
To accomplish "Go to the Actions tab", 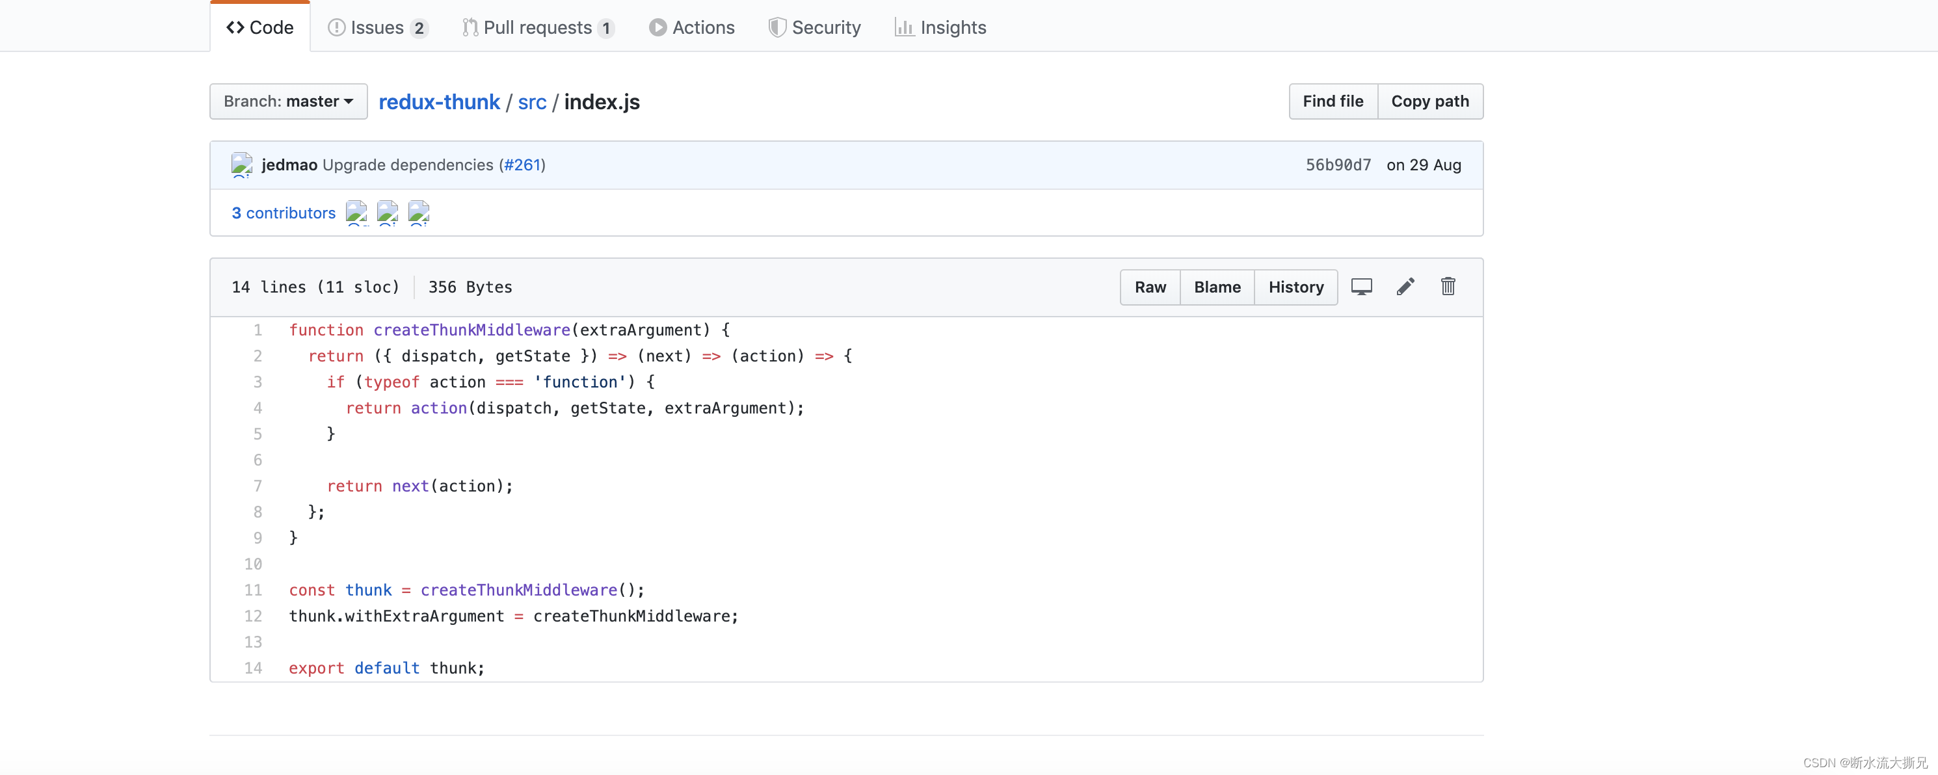I will (691, 28).
